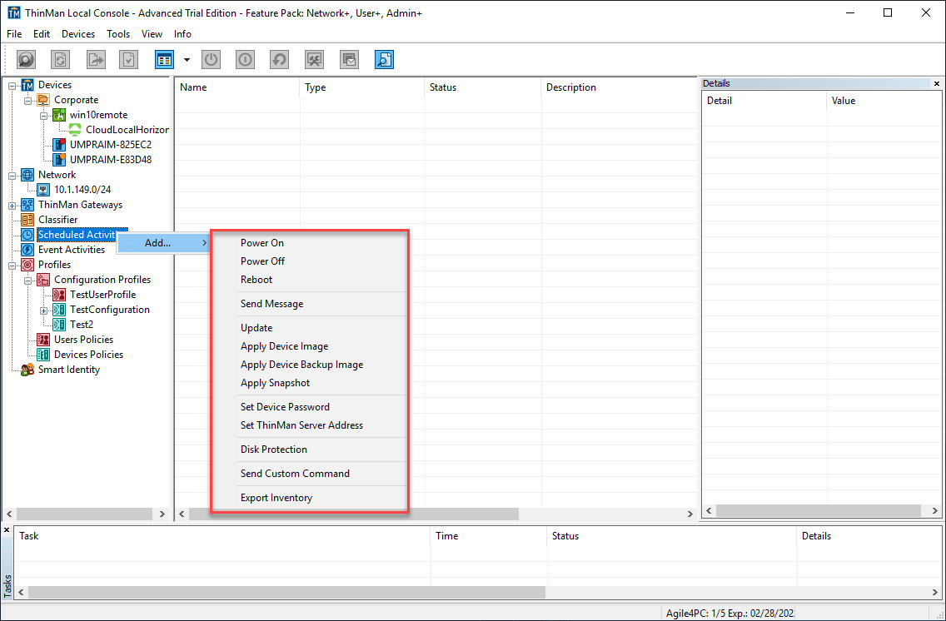Click the Time column header in Tasks
Image resolution: width=946 pixels, height=621 pixels.
pos(489,536)
